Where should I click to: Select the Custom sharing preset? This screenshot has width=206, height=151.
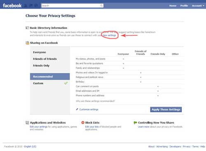[38, 83]
